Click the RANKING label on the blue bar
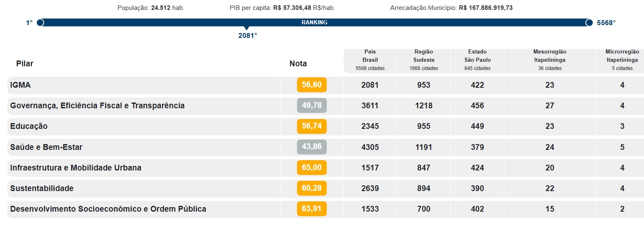644x231 pixels. tap(314, 23)
